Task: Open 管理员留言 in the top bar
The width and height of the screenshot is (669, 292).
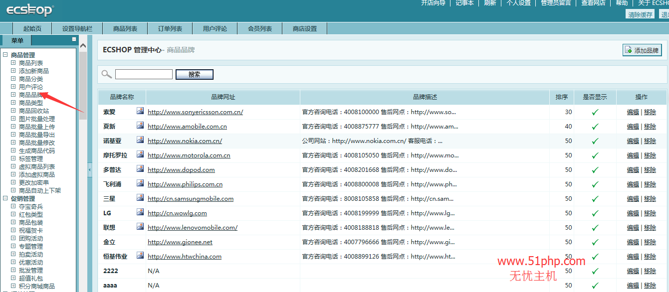Action: (x=556, y=3)
